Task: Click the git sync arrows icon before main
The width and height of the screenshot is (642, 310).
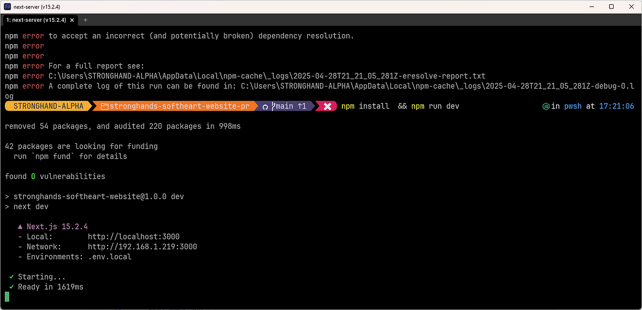Action: [x=265, y=106]
